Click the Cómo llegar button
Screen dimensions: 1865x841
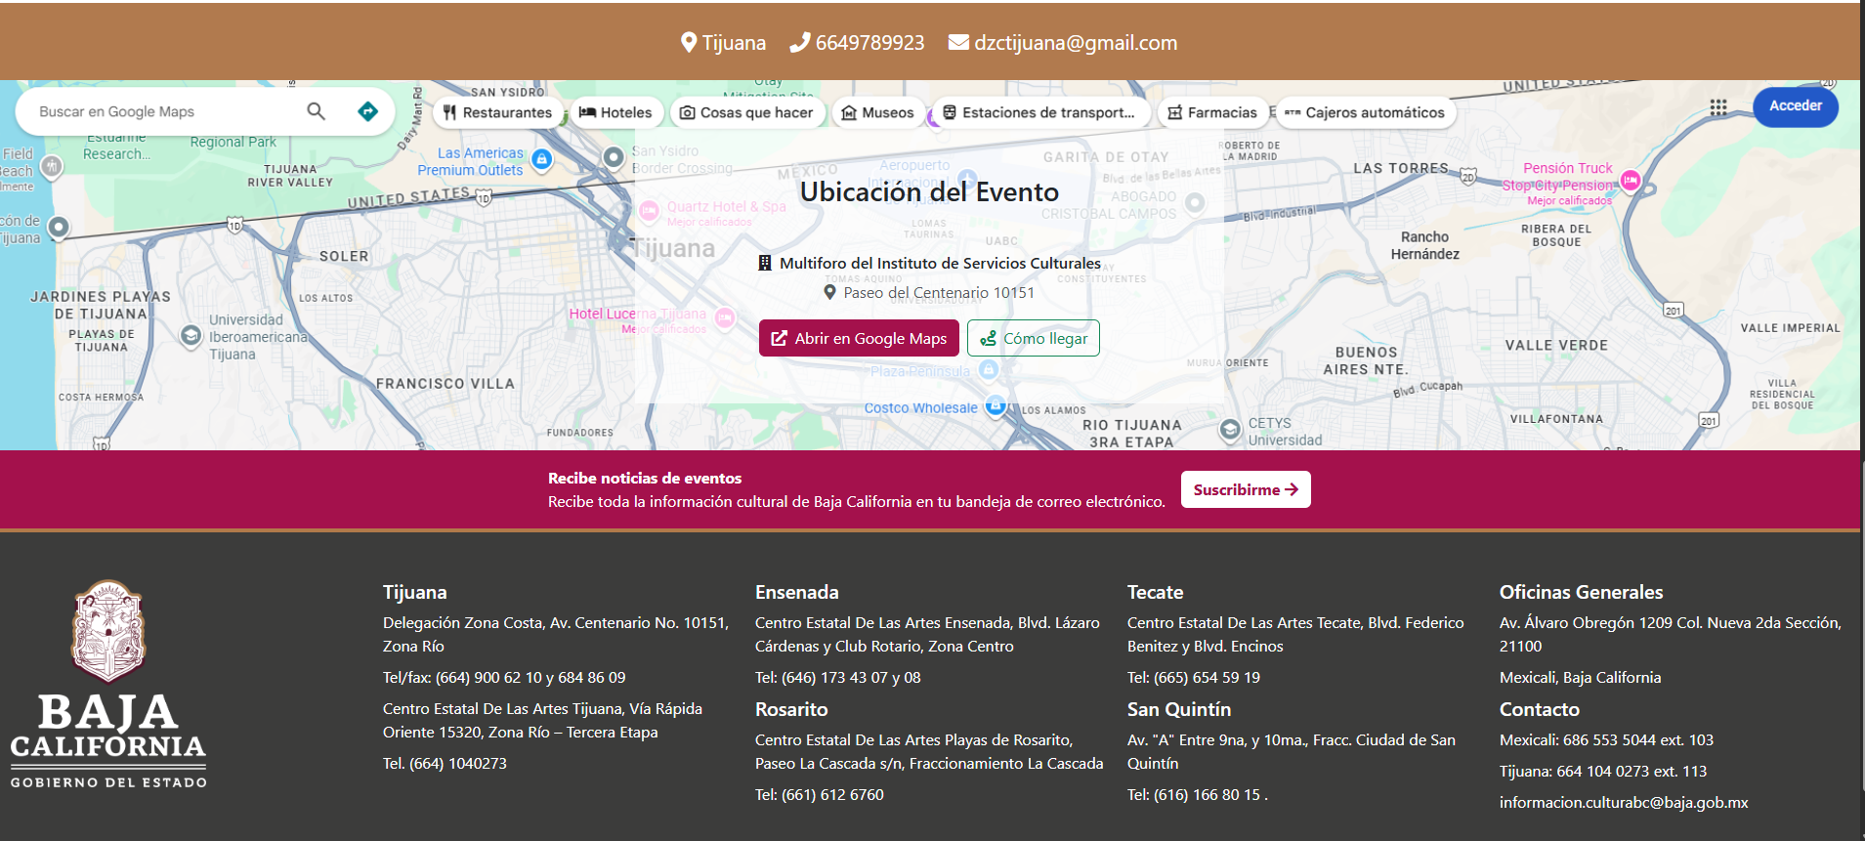point(1034,338)
